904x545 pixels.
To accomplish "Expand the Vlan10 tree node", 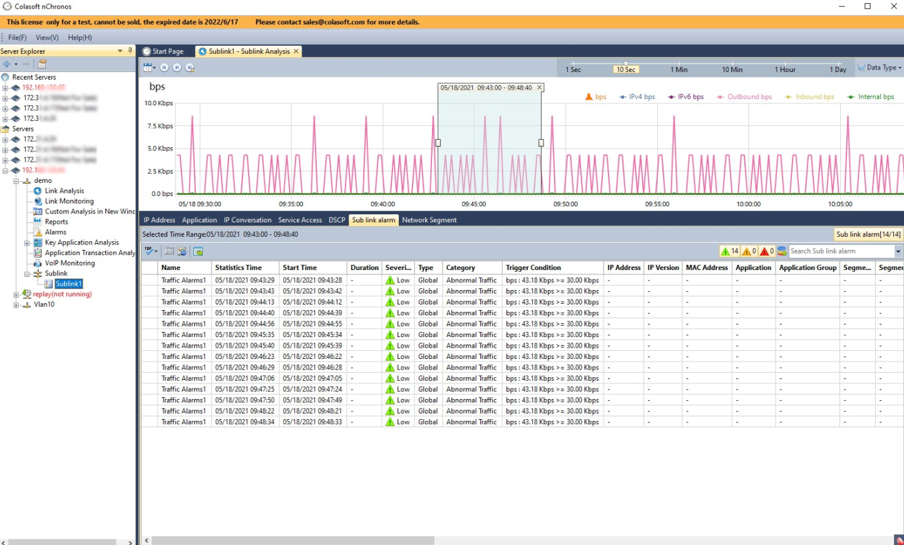I will 16,304.
